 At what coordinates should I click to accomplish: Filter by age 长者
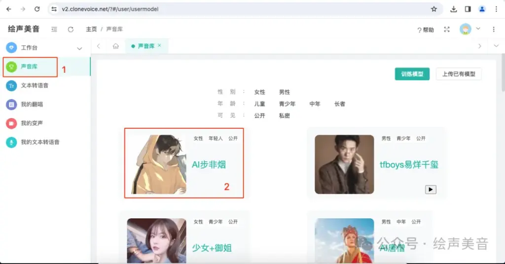pos(340,104)
